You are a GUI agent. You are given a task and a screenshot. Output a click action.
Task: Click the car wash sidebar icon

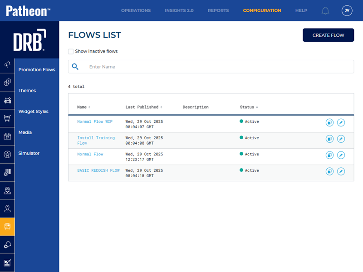[x=7, y=100]
